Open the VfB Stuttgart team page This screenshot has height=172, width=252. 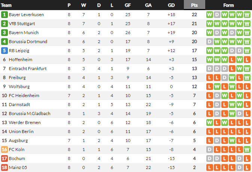(23, 24)
